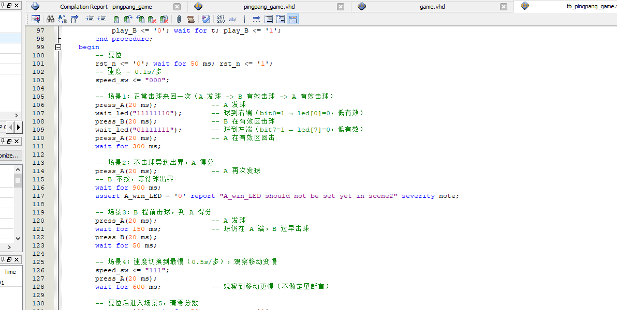Click the '-- 场景4' comment on line 125
This screenshot has width=617, height=310.
(x=186, y=261)
